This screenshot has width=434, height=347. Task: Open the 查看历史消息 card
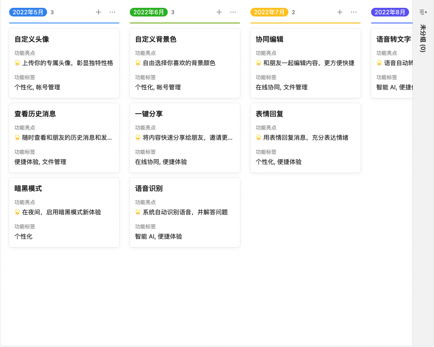pos(64,137)
